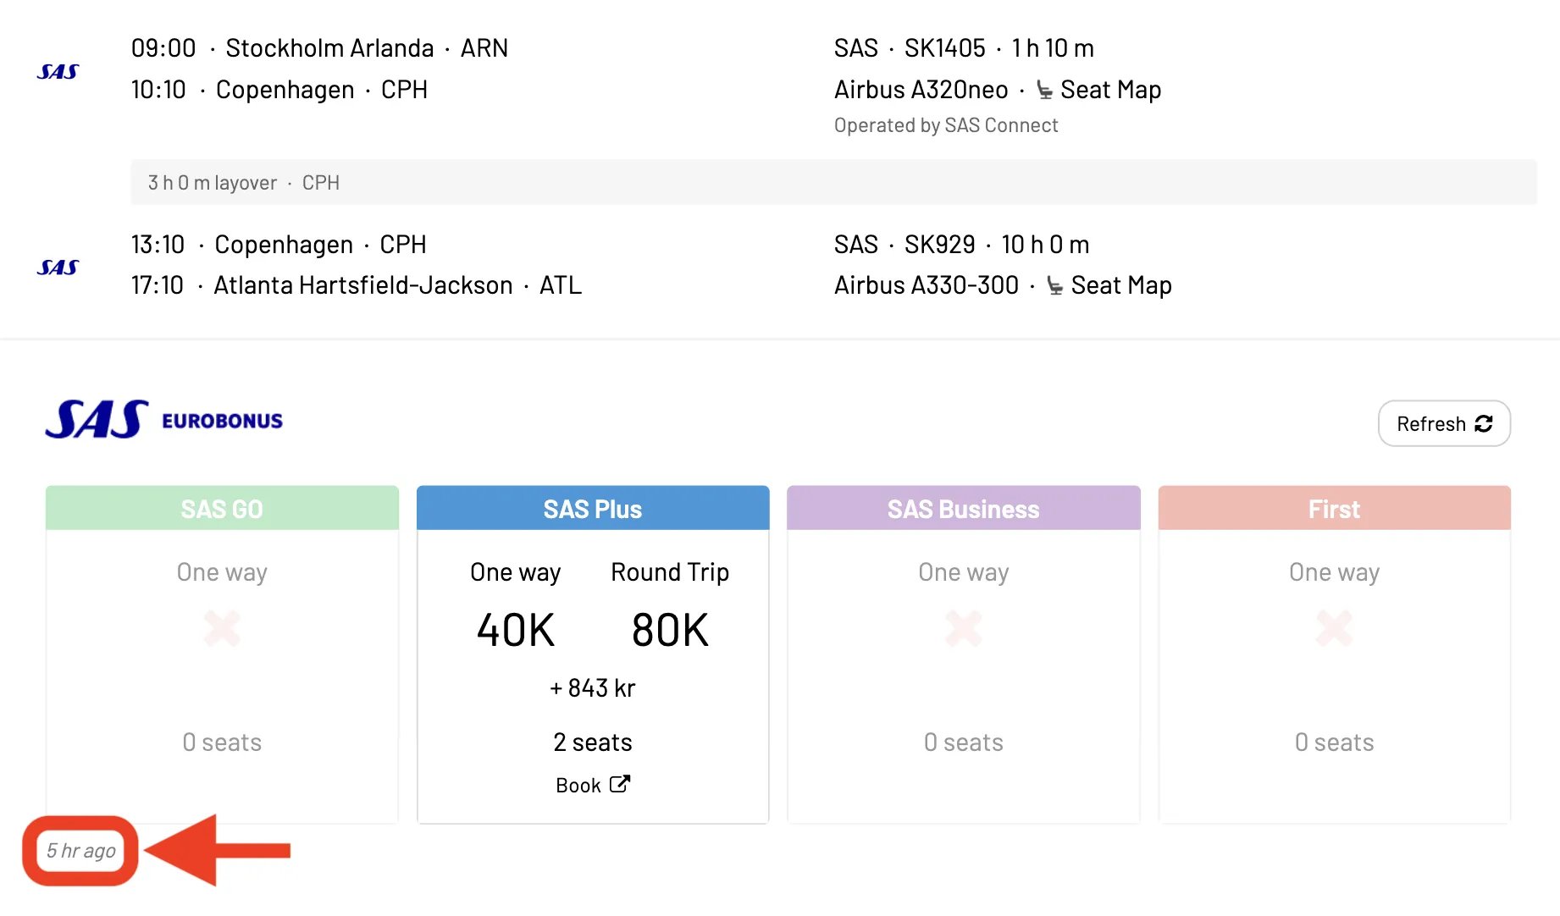This screenshot has height=916, width=1560.
Task: Select the SAS Plus fare header
Action: click(x=593, y=508)
